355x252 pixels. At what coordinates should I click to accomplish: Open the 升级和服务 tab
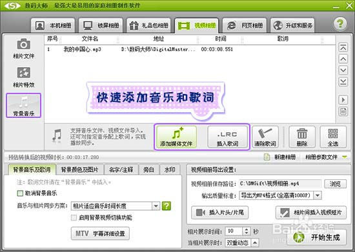[x=292, y=25]
